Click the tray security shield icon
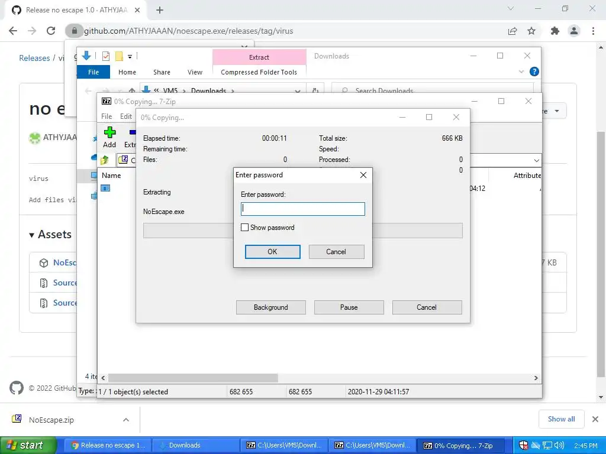The height and width of the screenshot is (454, 606). [x=523, y=445]
